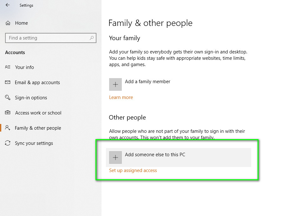Image resolution: width=295 pixels, height=216 pixels.
Task: Click the Sync your settings icon
Action: tap(8, 143)
